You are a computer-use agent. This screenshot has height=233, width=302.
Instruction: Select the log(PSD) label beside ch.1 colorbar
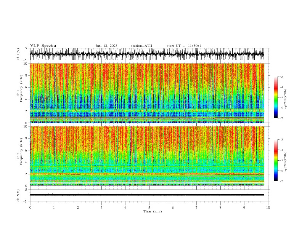286,99
